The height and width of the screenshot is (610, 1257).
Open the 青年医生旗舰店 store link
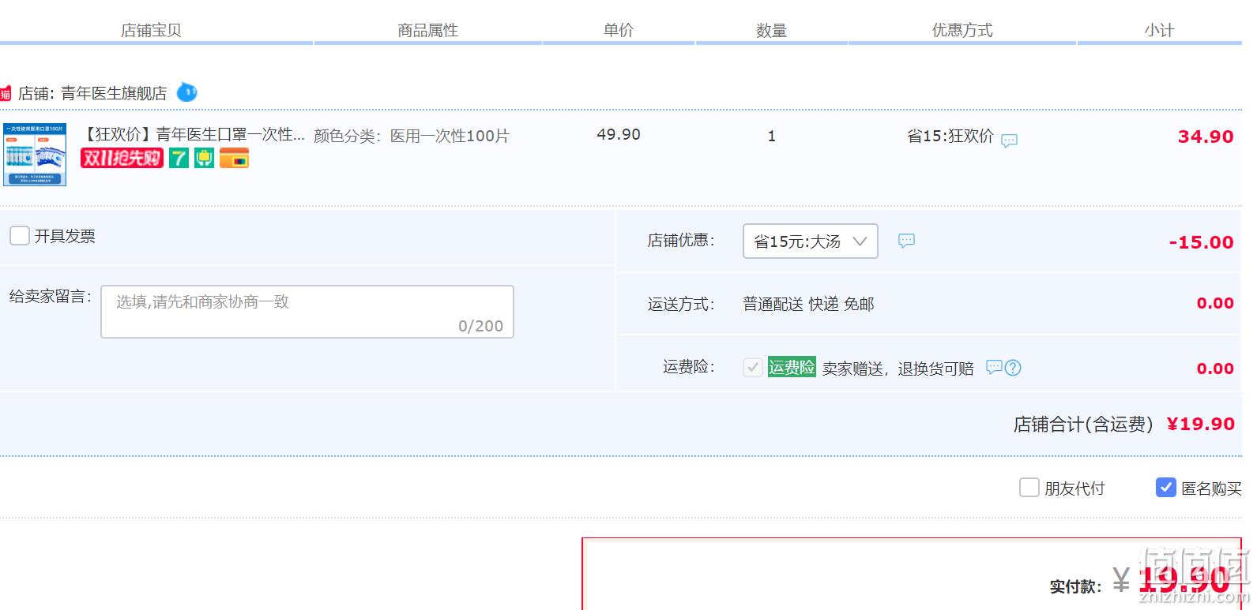(x=114, y=93)
